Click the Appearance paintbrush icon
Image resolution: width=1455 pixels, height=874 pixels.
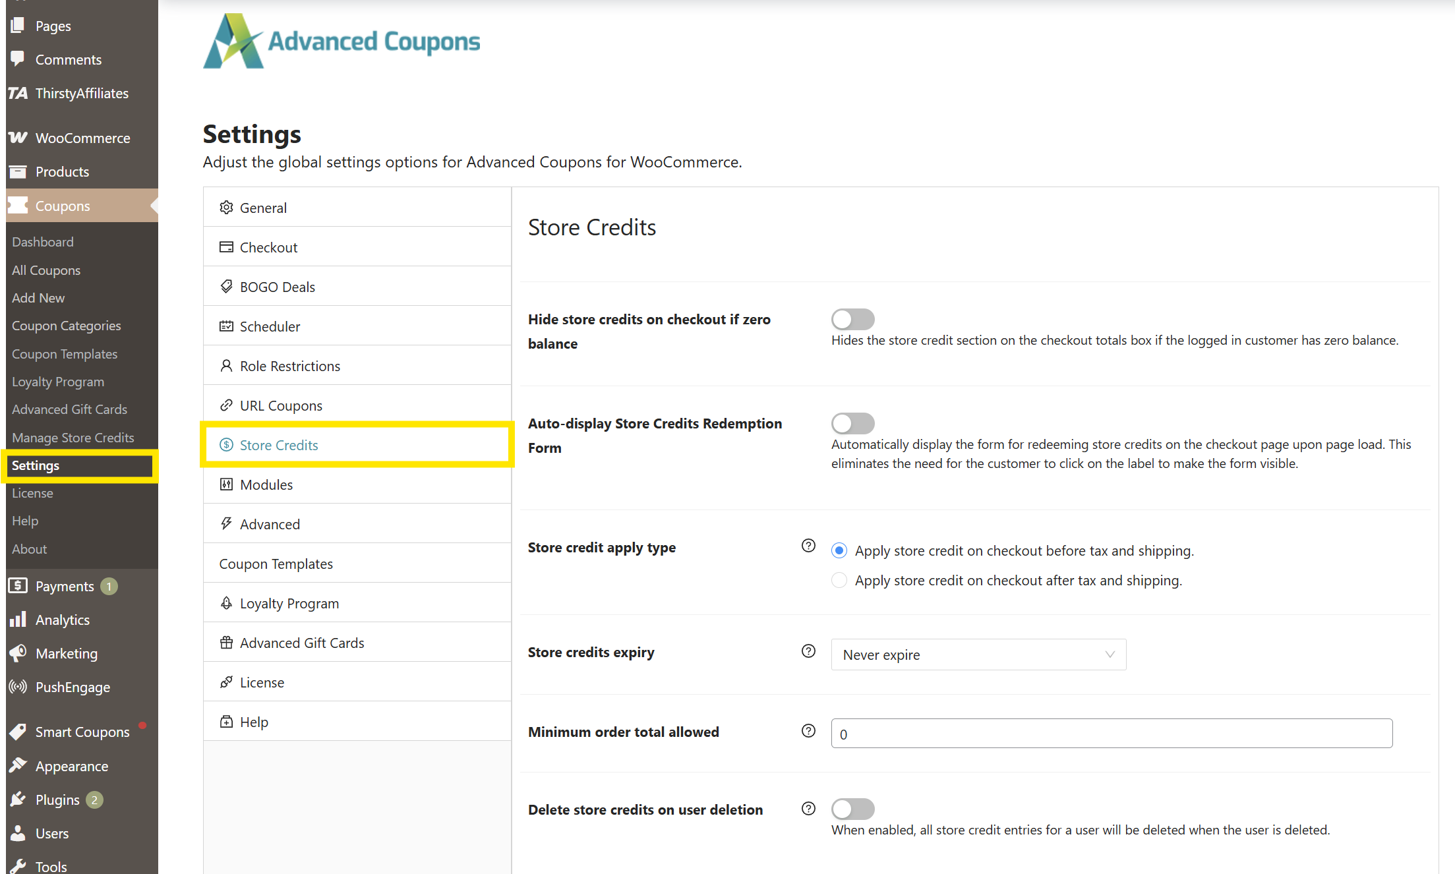(x=18, y=765)
